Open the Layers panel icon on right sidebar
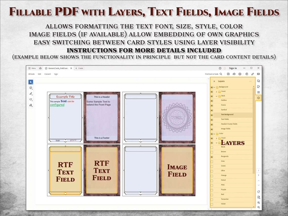Viewport: 288px width, 216px height. (258, 98)
